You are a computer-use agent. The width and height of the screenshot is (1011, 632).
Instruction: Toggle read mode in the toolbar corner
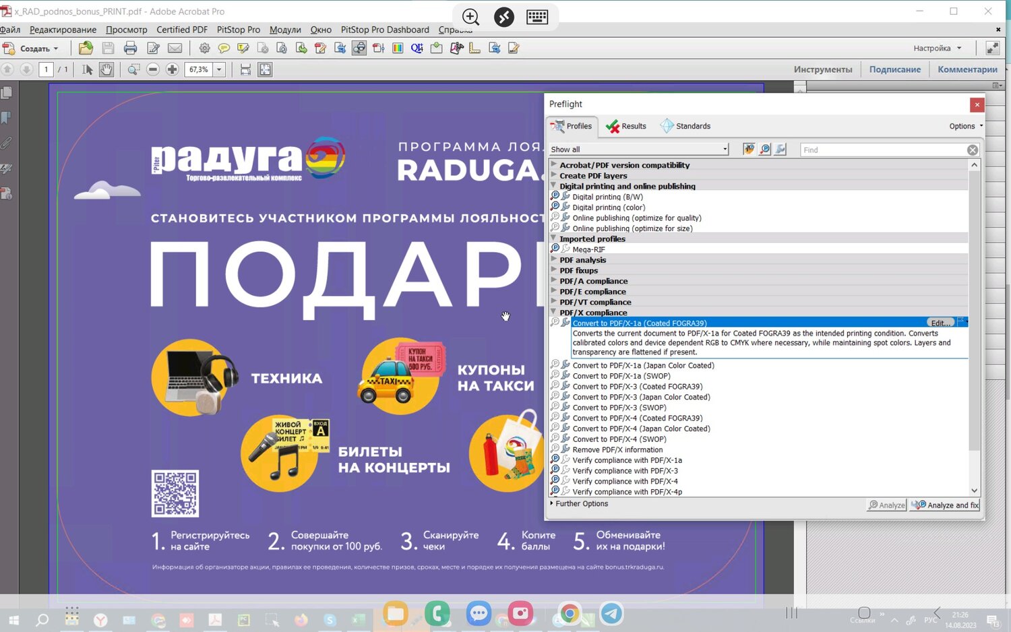tap(993, 48)
